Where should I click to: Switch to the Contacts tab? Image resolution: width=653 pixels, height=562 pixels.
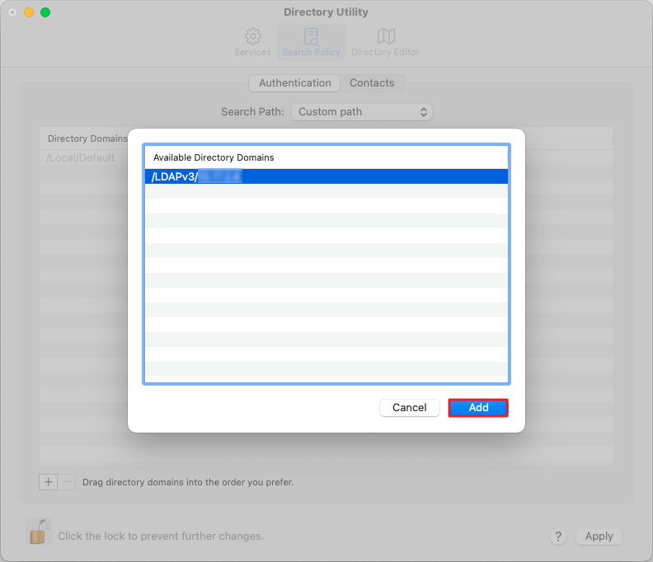372,83
